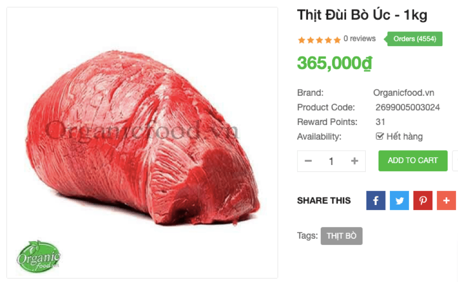Add product to cart

[413, 161]
